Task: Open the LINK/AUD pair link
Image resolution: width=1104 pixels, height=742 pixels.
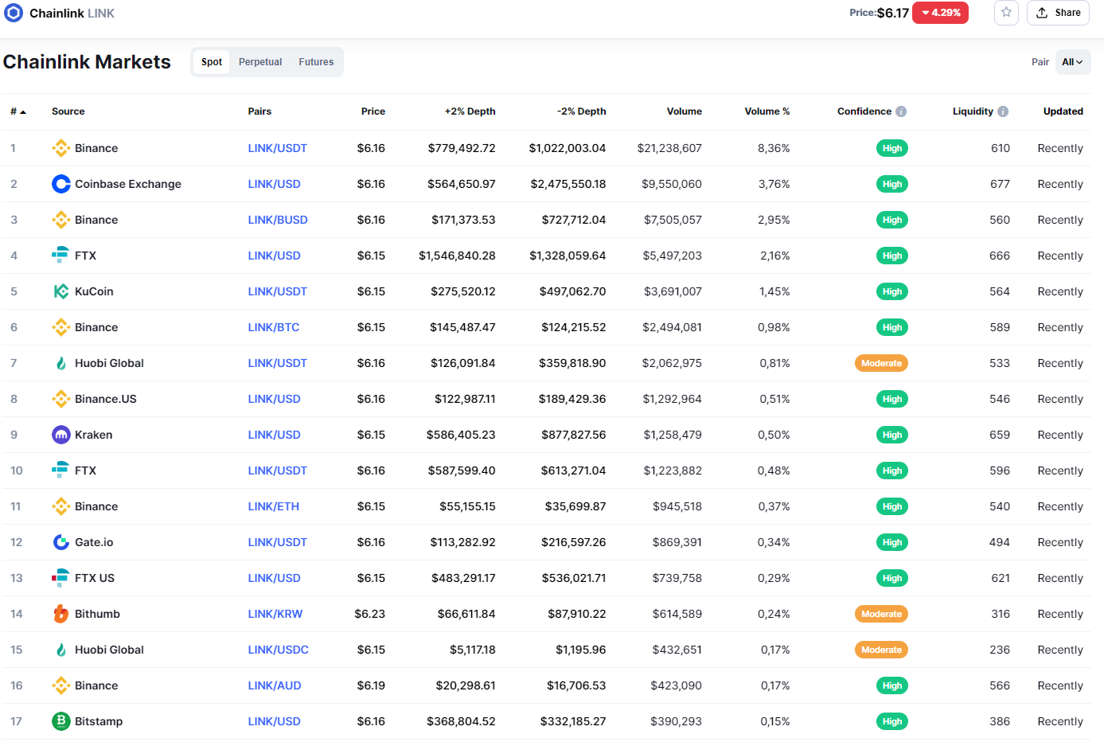Action: [275, 685]
